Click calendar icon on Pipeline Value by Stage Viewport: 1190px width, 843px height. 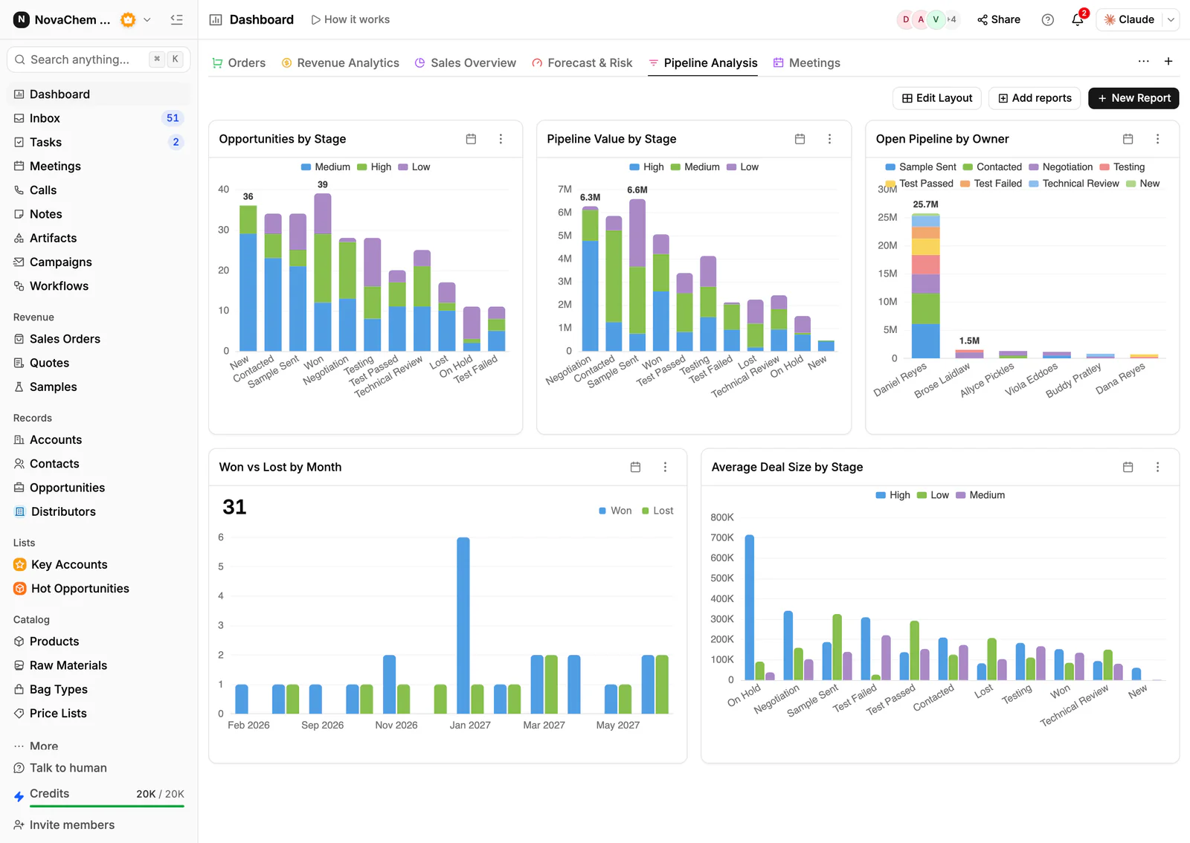coord(800,139)
